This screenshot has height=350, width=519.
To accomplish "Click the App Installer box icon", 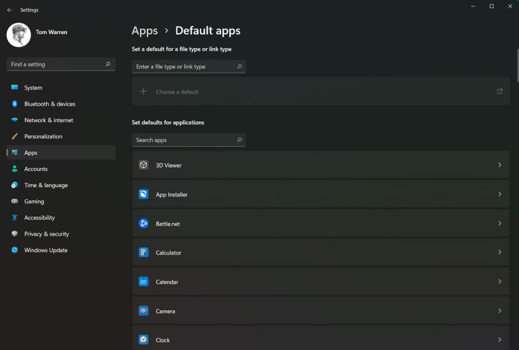I will (143, 194).
